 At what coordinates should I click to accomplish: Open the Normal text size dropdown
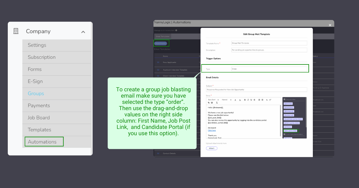pyautogui.click(x=226, y=100)
